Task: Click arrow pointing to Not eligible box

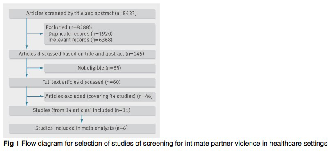Action: coord(35,68)
